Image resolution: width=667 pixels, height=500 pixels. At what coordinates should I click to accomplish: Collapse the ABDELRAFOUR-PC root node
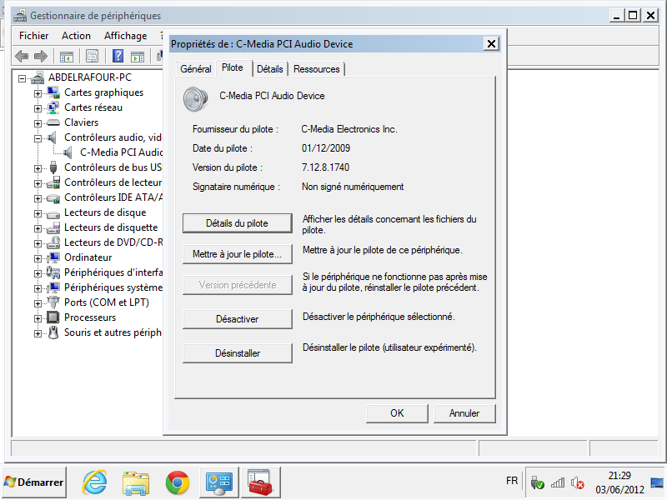[23, 78]
